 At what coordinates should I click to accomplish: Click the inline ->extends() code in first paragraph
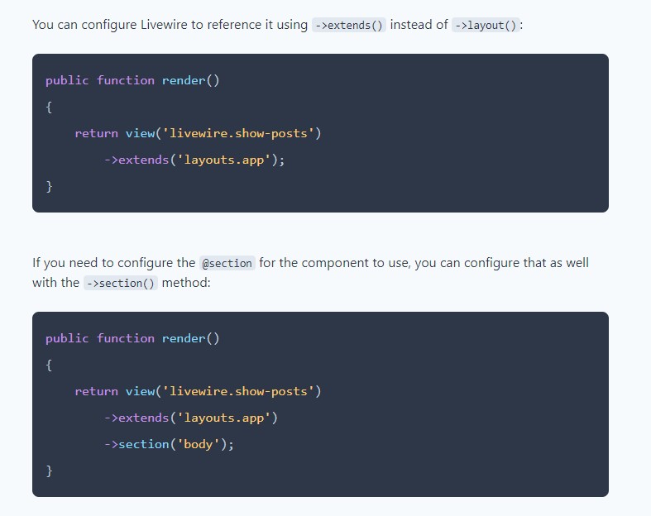pos(349,25)
